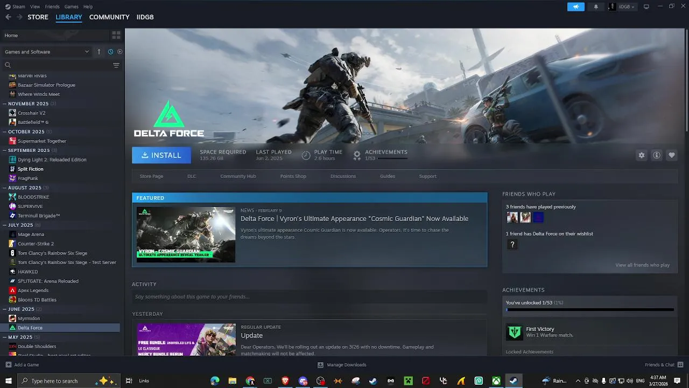
Task: Launch Brave browser from the taskbar
Action: [285, 380]
